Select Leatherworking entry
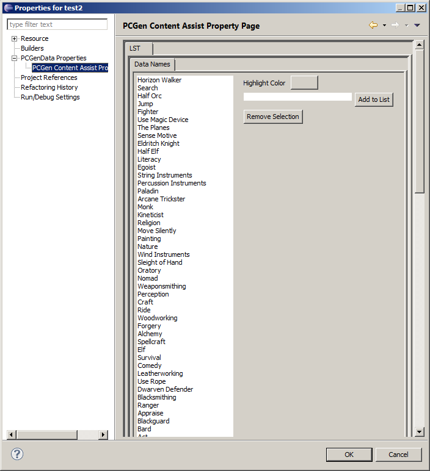The width and height of the screenshot is (430, 471). coord(160,373)
